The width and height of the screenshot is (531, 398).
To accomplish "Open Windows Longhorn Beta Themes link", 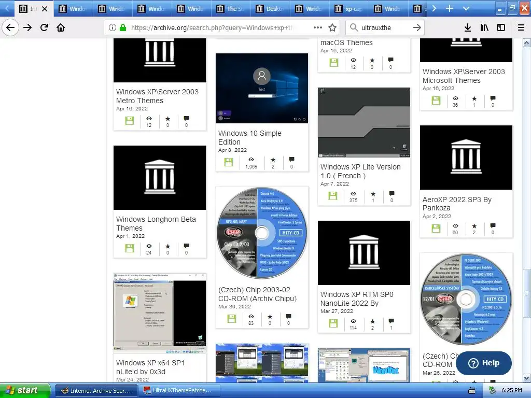I will coord(156,224).
